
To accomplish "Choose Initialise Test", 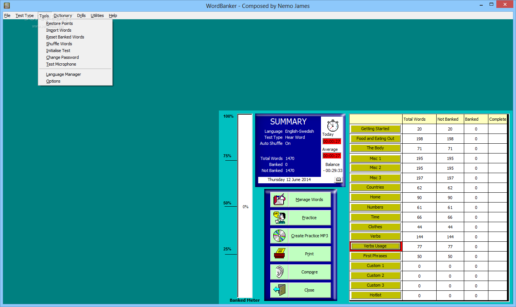I will point(75,51).
